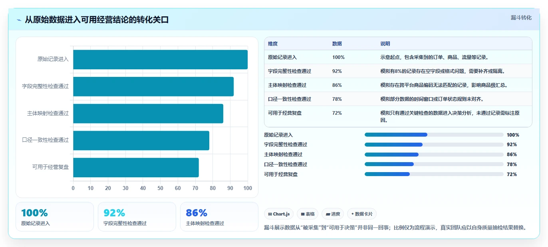Click the description starting 示意起点
This screenshot has height=247, width=548.
[435, 57]
